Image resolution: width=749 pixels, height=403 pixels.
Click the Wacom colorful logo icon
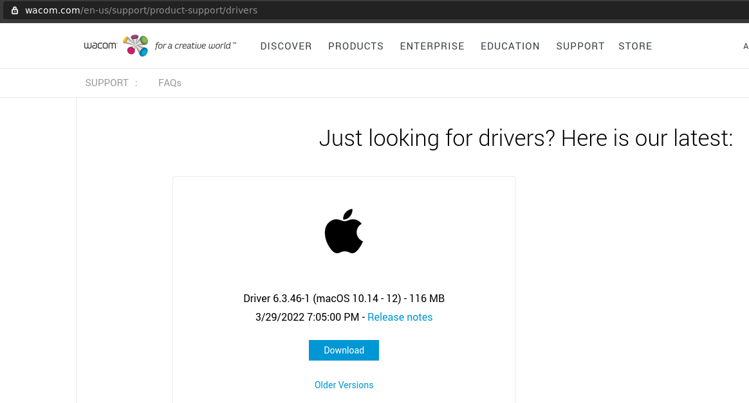(x=136, y=46)
